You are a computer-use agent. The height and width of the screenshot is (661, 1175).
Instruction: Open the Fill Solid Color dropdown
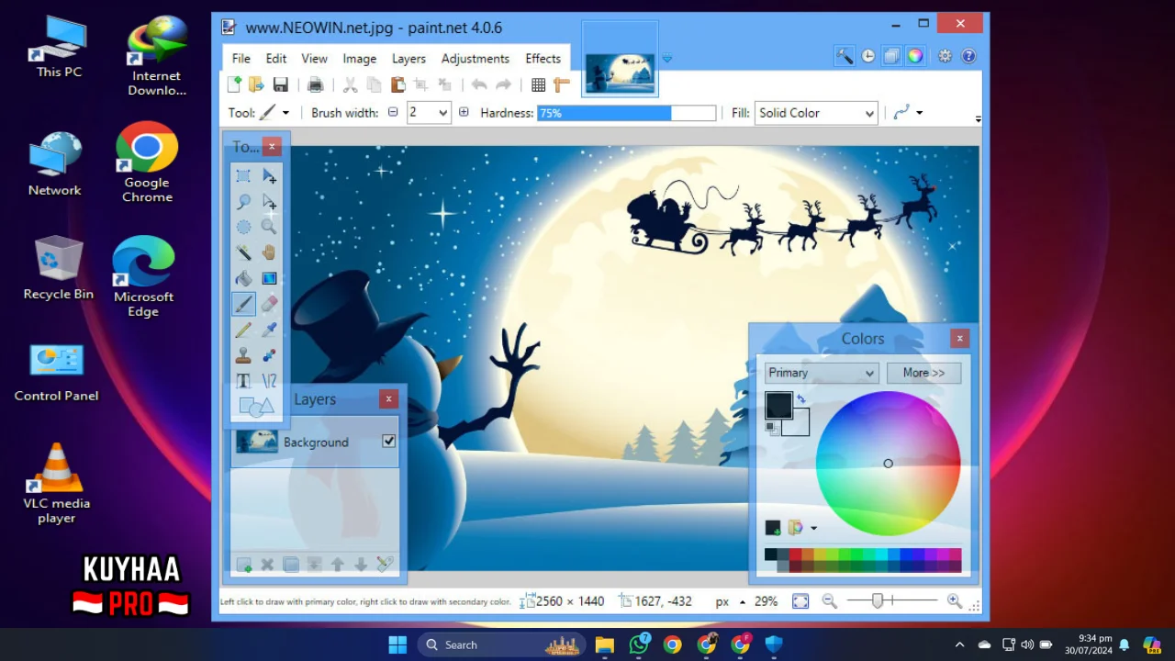click(x=816, y=113)
